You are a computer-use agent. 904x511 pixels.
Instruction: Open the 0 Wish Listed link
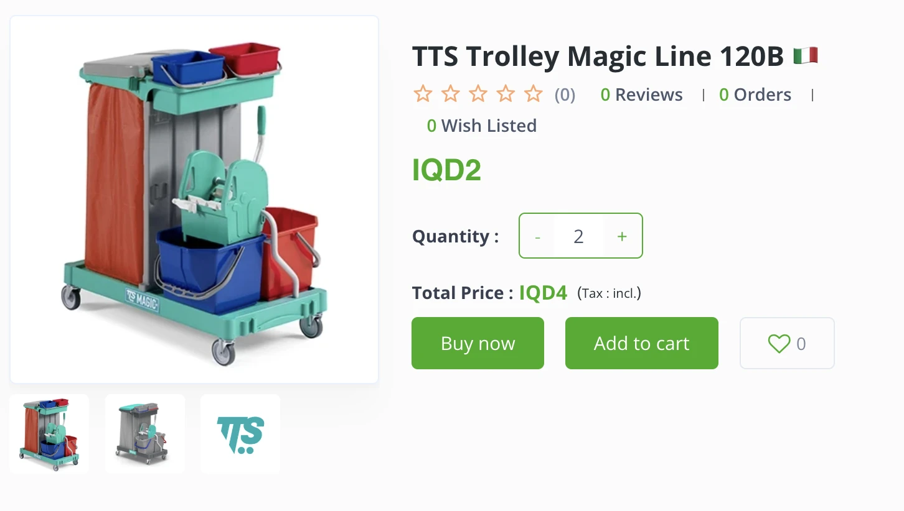(482, 126)
